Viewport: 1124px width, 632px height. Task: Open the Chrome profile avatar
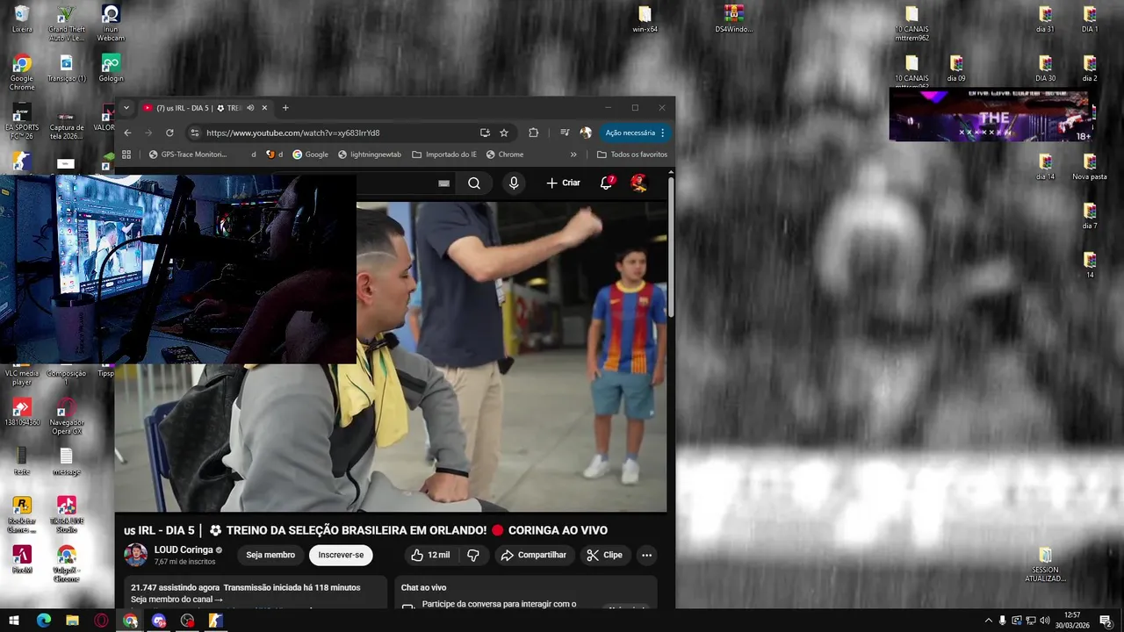click(x=586, y=133)
